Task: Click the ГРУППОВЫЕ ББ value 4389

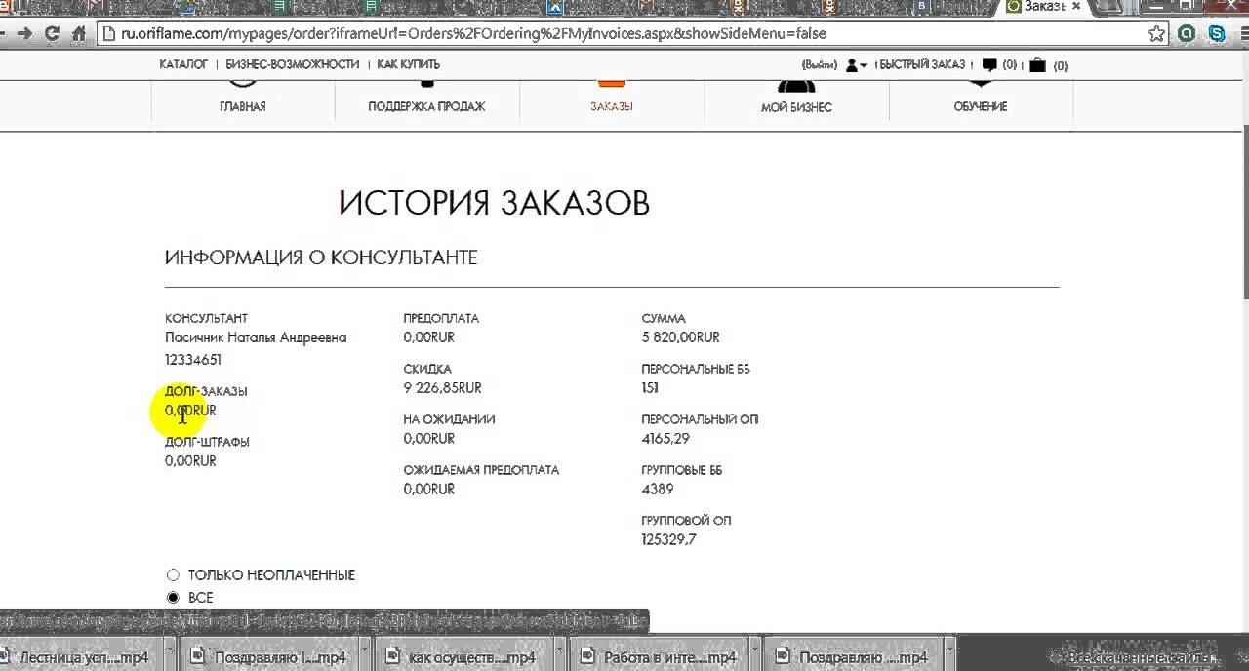Action: tap(658, 490)
